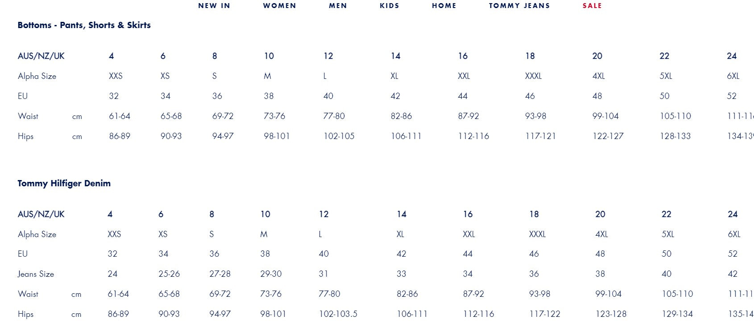Open the NEW IN menu
The height and width of the screenshot is (328, 754).
point(214,6)
